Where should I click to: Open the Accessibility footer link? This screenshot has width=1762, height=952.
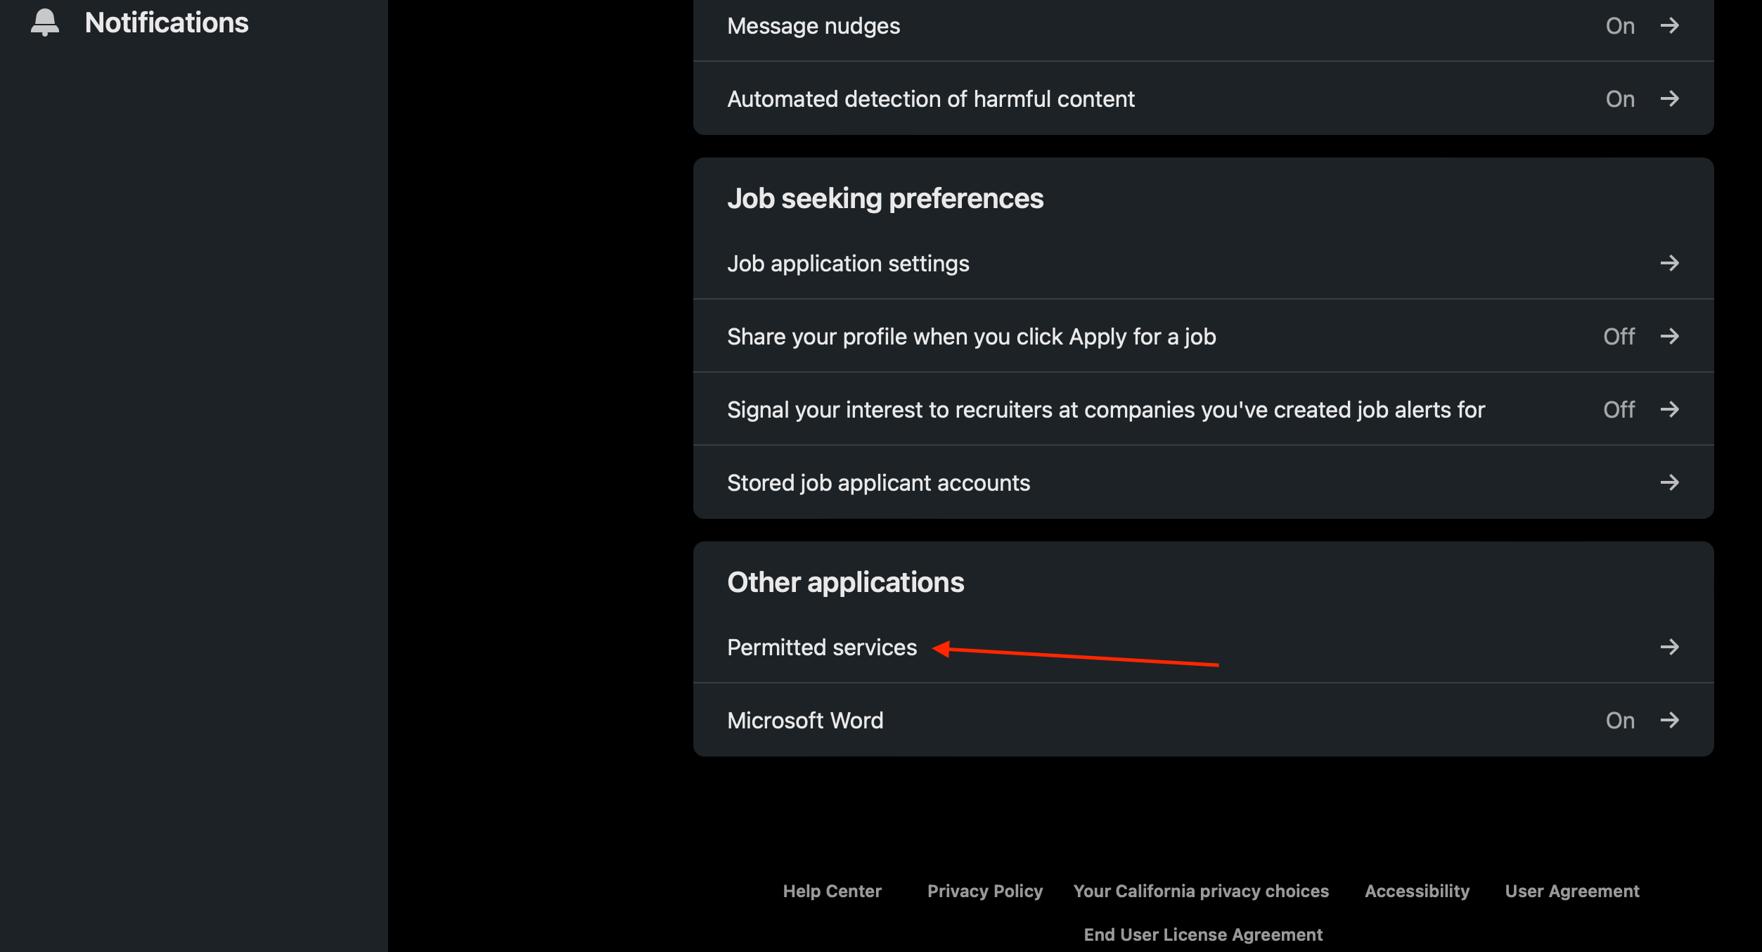1417,892
